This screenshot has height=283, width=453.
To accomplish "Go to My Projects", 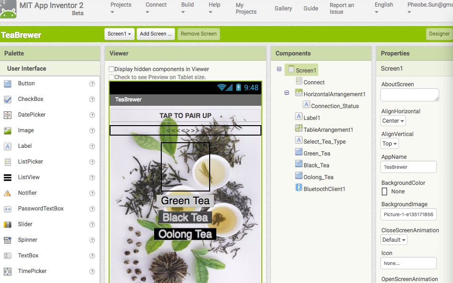I will coord(246,9).
